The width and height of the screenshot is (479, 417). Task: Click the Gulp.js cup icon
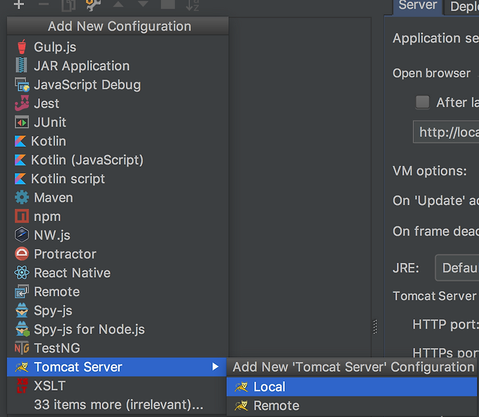tap(22, 47)
